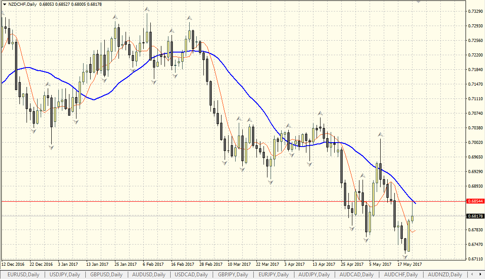Select the EURJPY,Daily chart tab
Image resolution: width=485 pixels, height=279 pixels.
coord(274,275)
